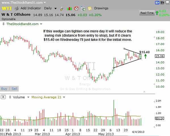Click the boxed 604.2K volume scale marker
The width and height of the screenshot is (170, 136).
tap(160, 118)
